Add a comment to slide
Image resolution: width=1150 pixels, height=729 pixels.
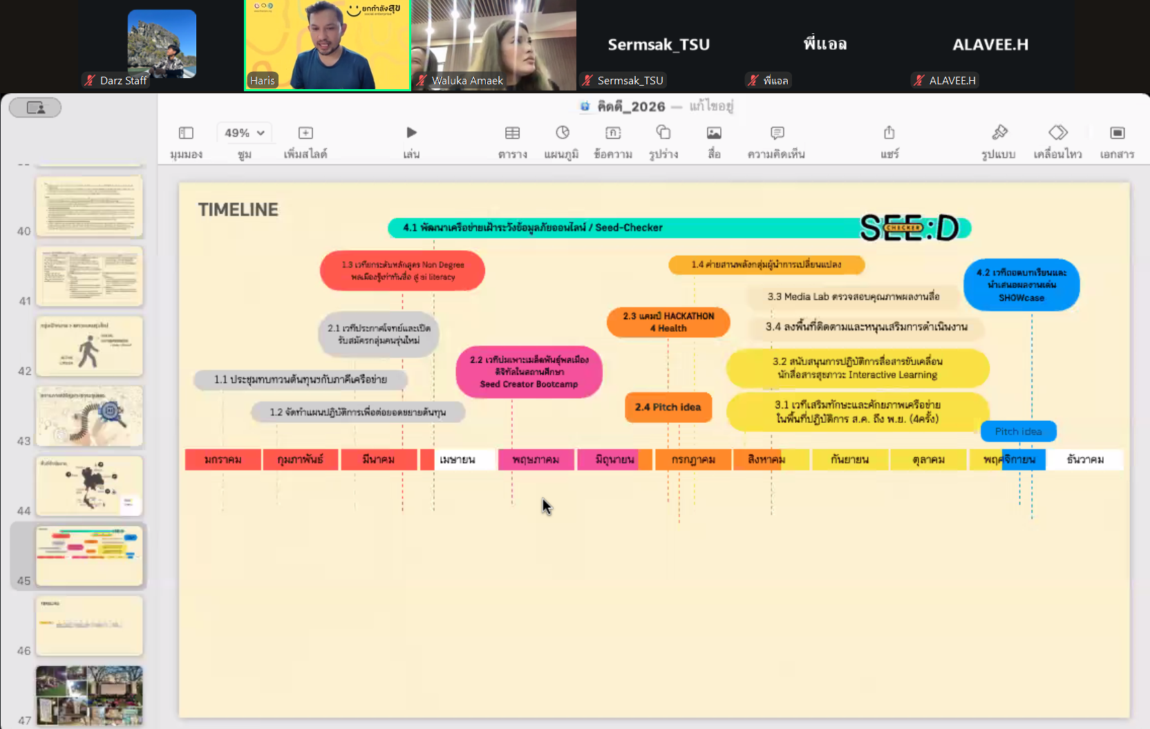pos(777,133)
